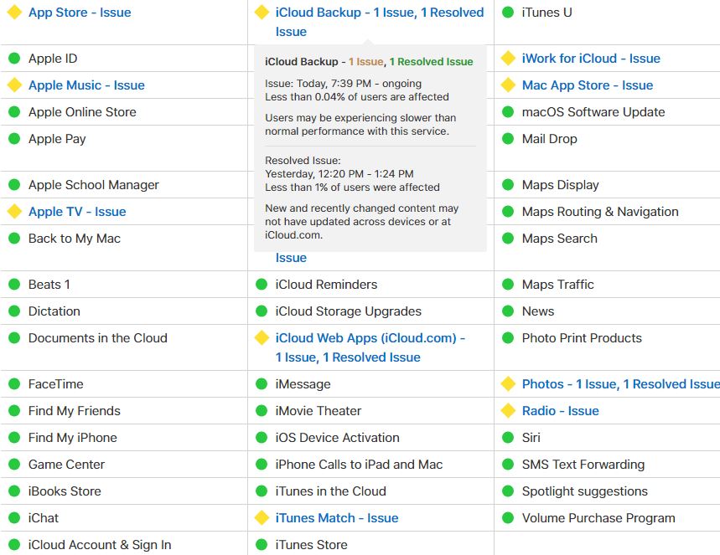
Task: Click green status dot beside Dictation
Action: click(x=14, y=311)
